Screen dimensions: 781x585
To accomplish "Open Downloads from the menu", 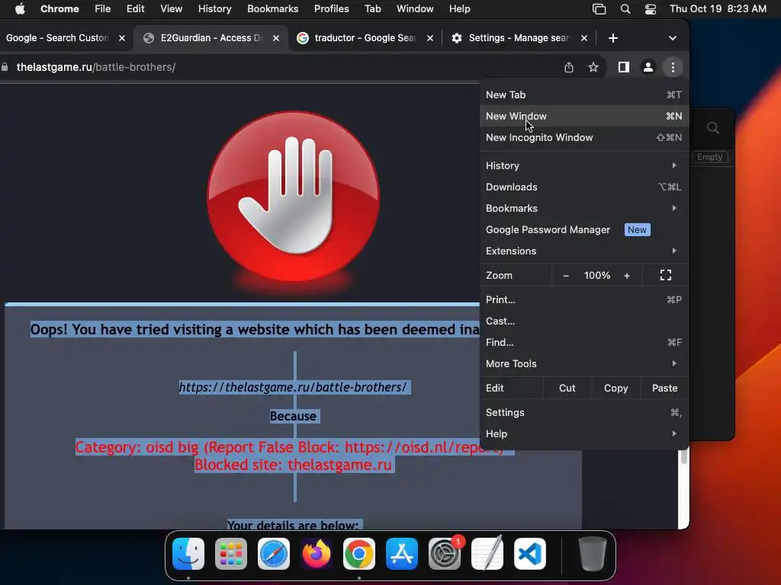I will pos(583,187).
